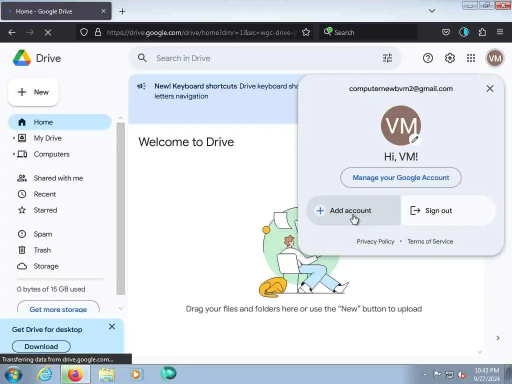Screen dimensions: 512x384
Task: Click the blue circular toolbar extension icon
Action: pos(463,32)
